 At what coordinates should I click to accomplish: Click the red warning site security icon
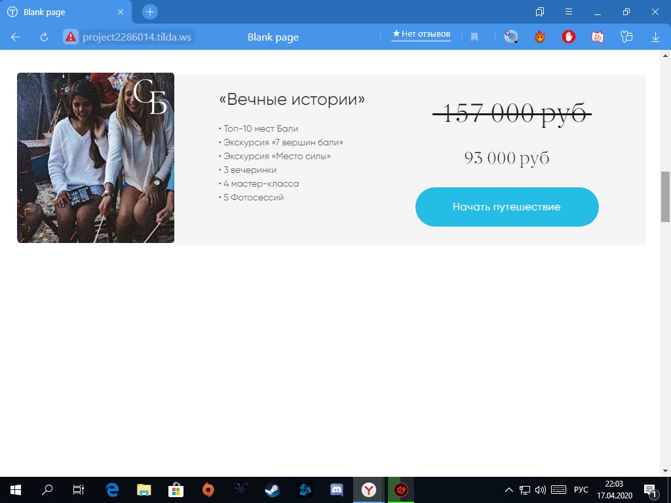(x=71, y=37)
